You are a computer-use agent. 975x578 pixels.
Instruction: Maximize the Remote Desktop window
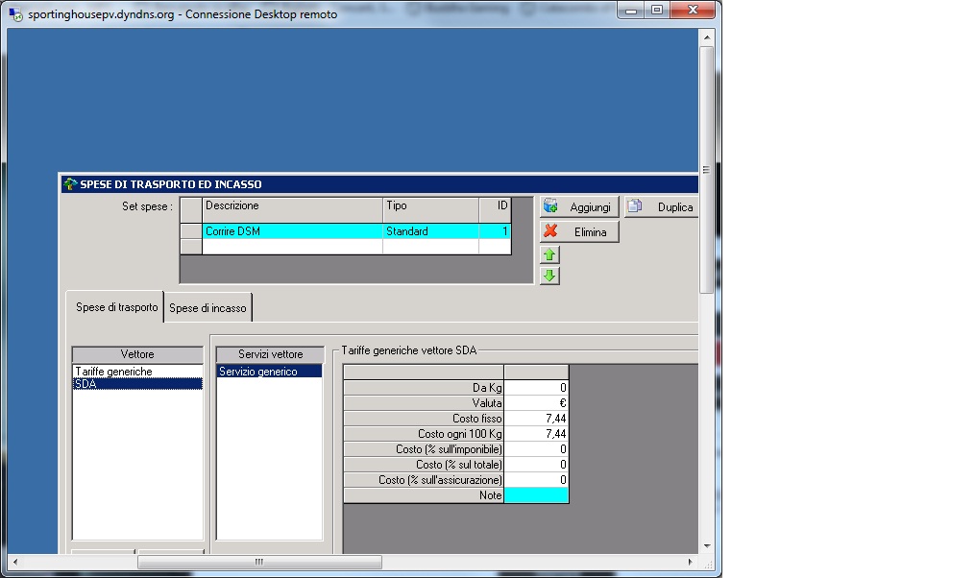[x=657, y=10]
